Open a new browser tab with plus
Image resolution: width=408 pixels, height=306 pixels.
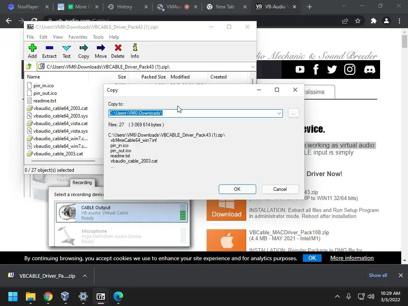309,7
